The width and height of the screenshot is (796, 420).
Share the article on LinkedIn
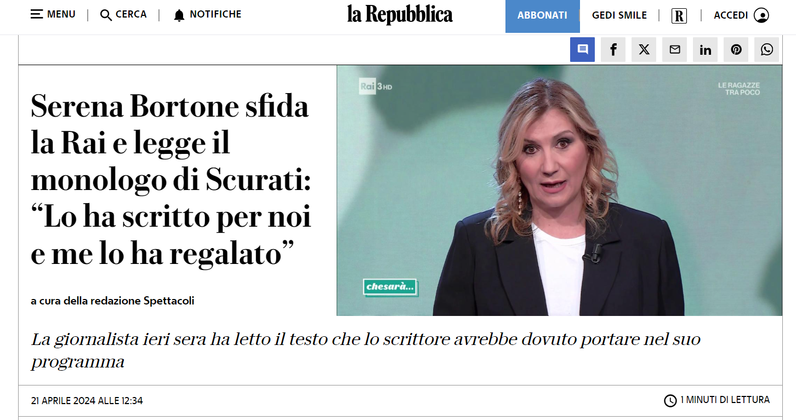point(705,50)
